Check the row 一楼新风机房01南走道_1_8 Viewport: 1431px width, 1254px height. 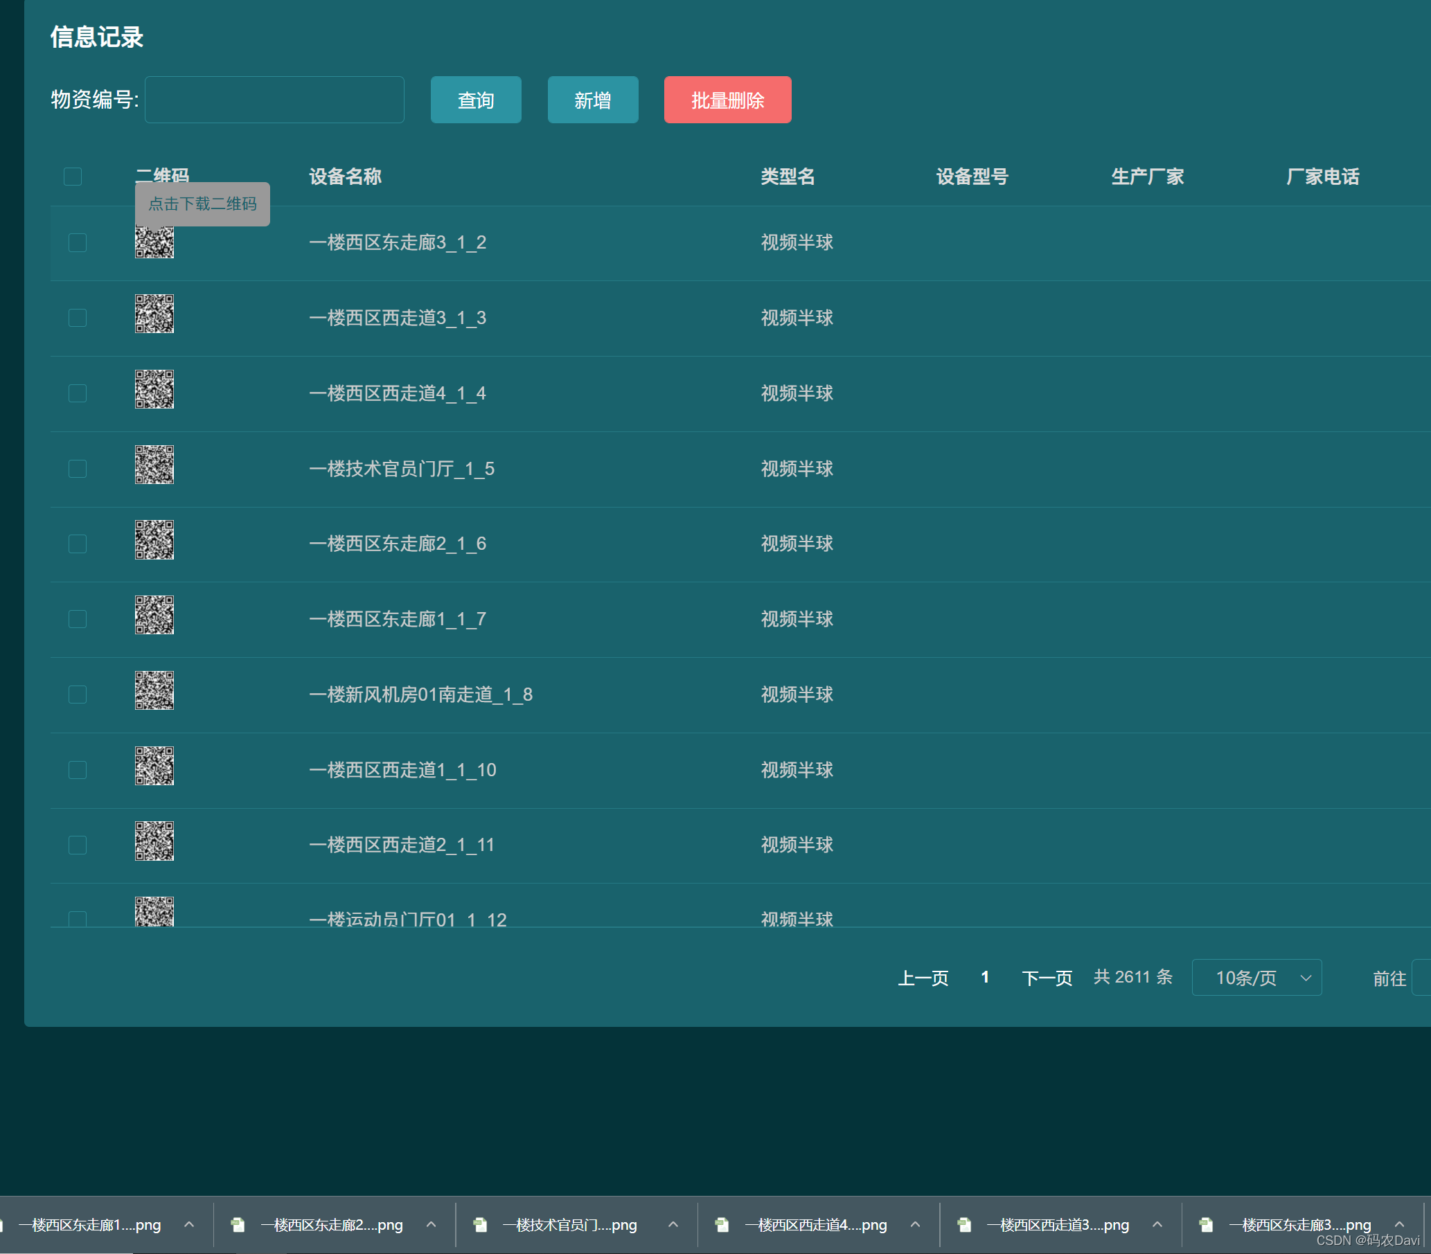78,695
